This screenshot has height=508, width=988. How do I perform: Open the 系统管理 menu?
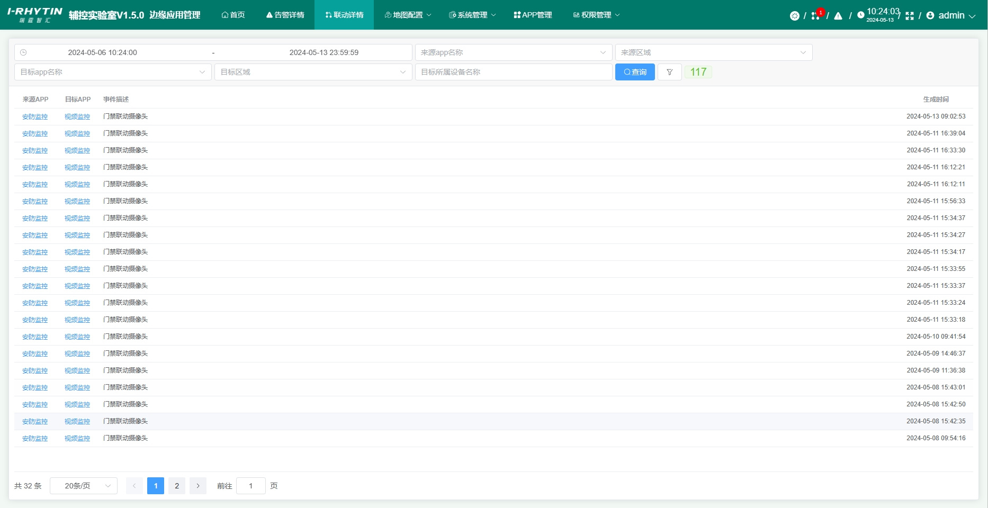[472, 15]
